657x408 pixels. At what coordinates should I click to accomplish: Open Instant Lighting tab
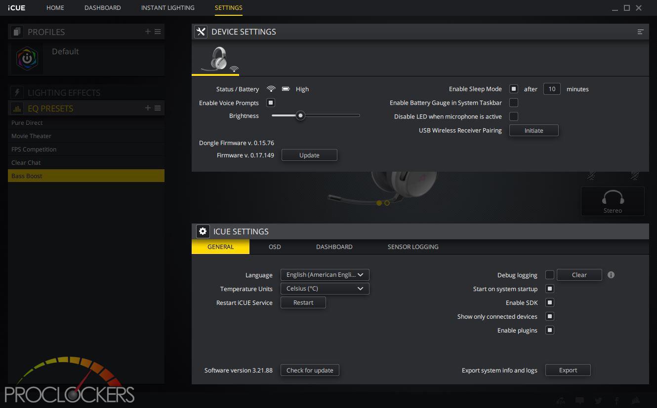coord(168,8)
